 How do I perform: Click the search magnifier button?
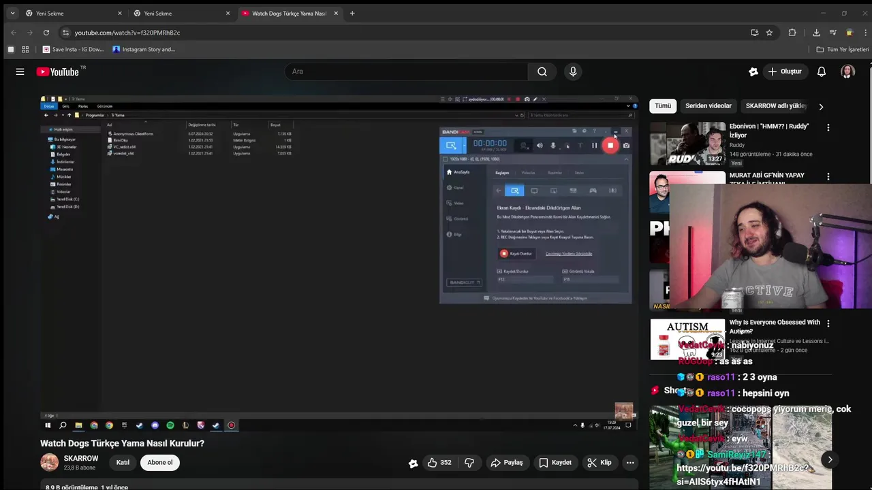pyautogui.click(x=542, y=71)
